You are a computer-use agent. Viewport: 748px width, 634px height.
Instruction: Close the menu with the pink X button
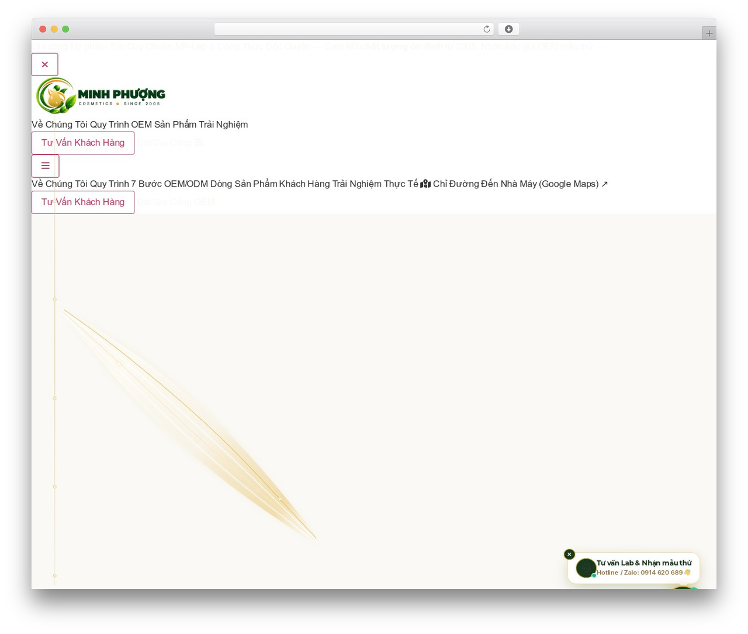coord(45,64)
